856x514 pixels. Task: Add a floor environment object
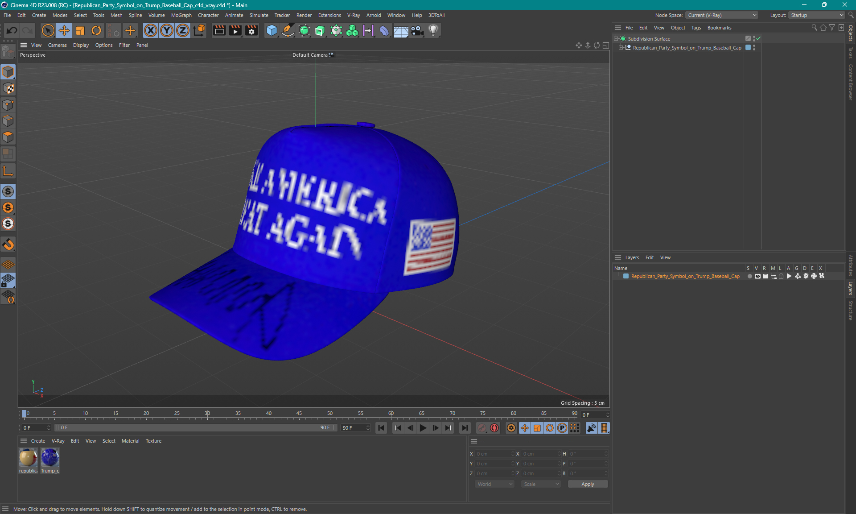click(x=401, y=30)
